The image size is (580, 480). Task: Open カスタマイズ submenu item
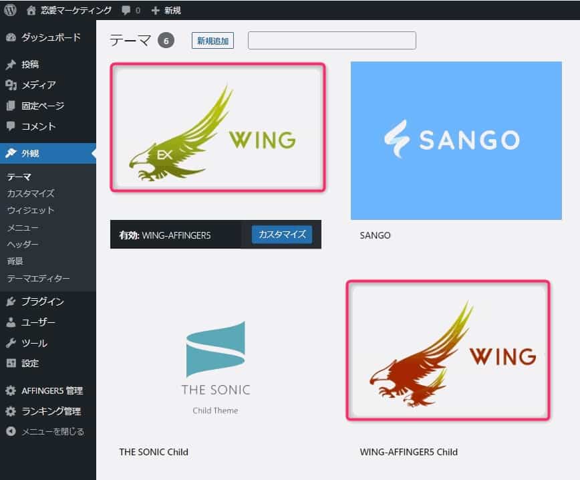pyautogui.click(x=31, y=193)
